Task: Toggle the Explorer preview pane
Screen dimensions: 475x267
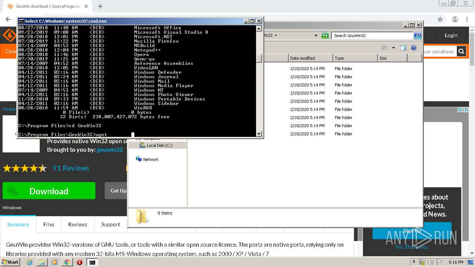Action: tap(403, 48)
